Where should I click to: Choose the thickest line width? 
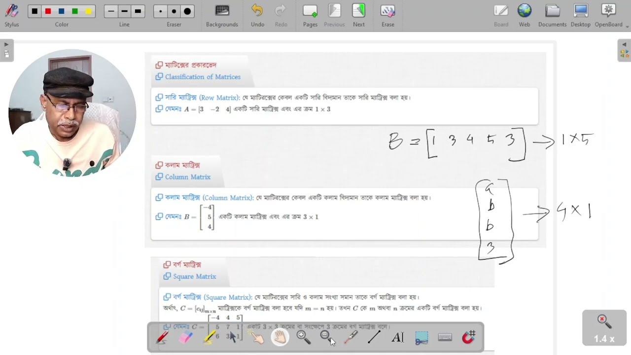(x=138, y=11)
